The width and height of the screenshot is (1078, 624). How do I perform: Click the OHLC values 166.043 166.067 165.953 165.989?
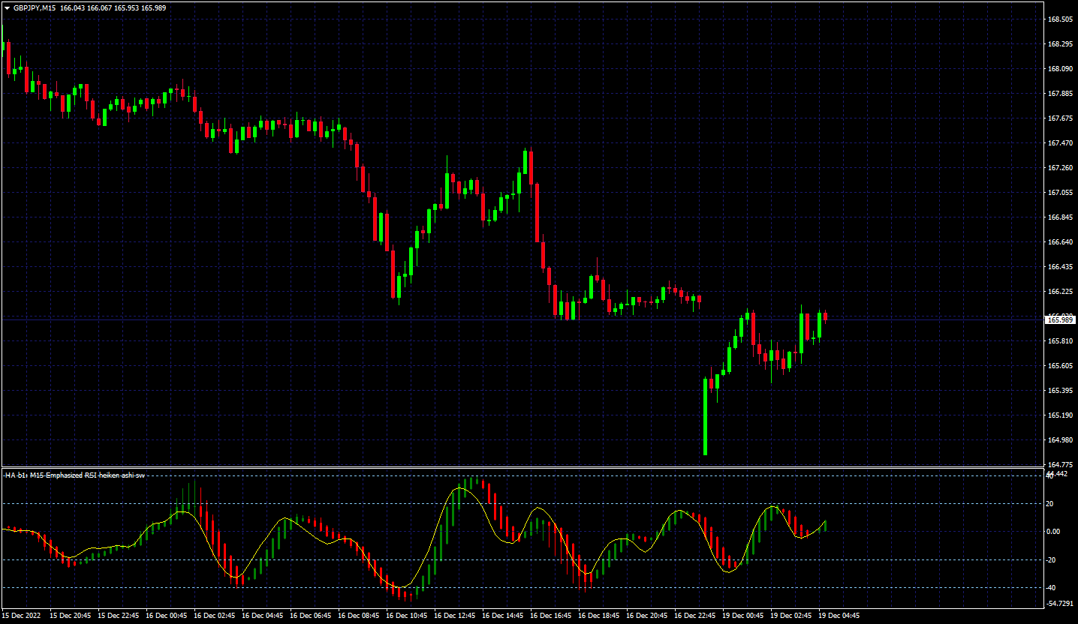(x=113, y=7)
